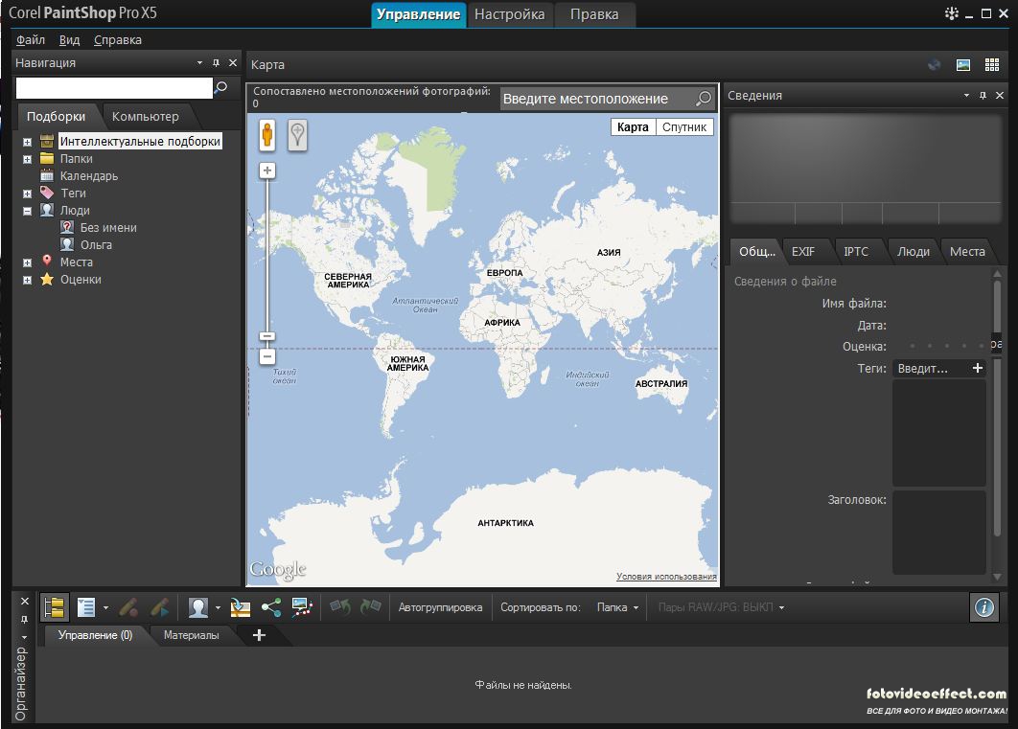1018x729 pixels.
Task: Click the Автогруппировка button
Action: coord(440,607)
